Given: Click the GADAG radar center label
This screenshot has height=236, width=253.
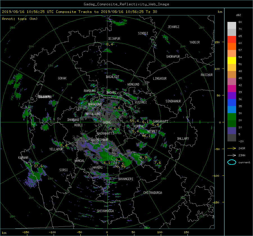Looking at the screenshot, I should tap(107, 122).
